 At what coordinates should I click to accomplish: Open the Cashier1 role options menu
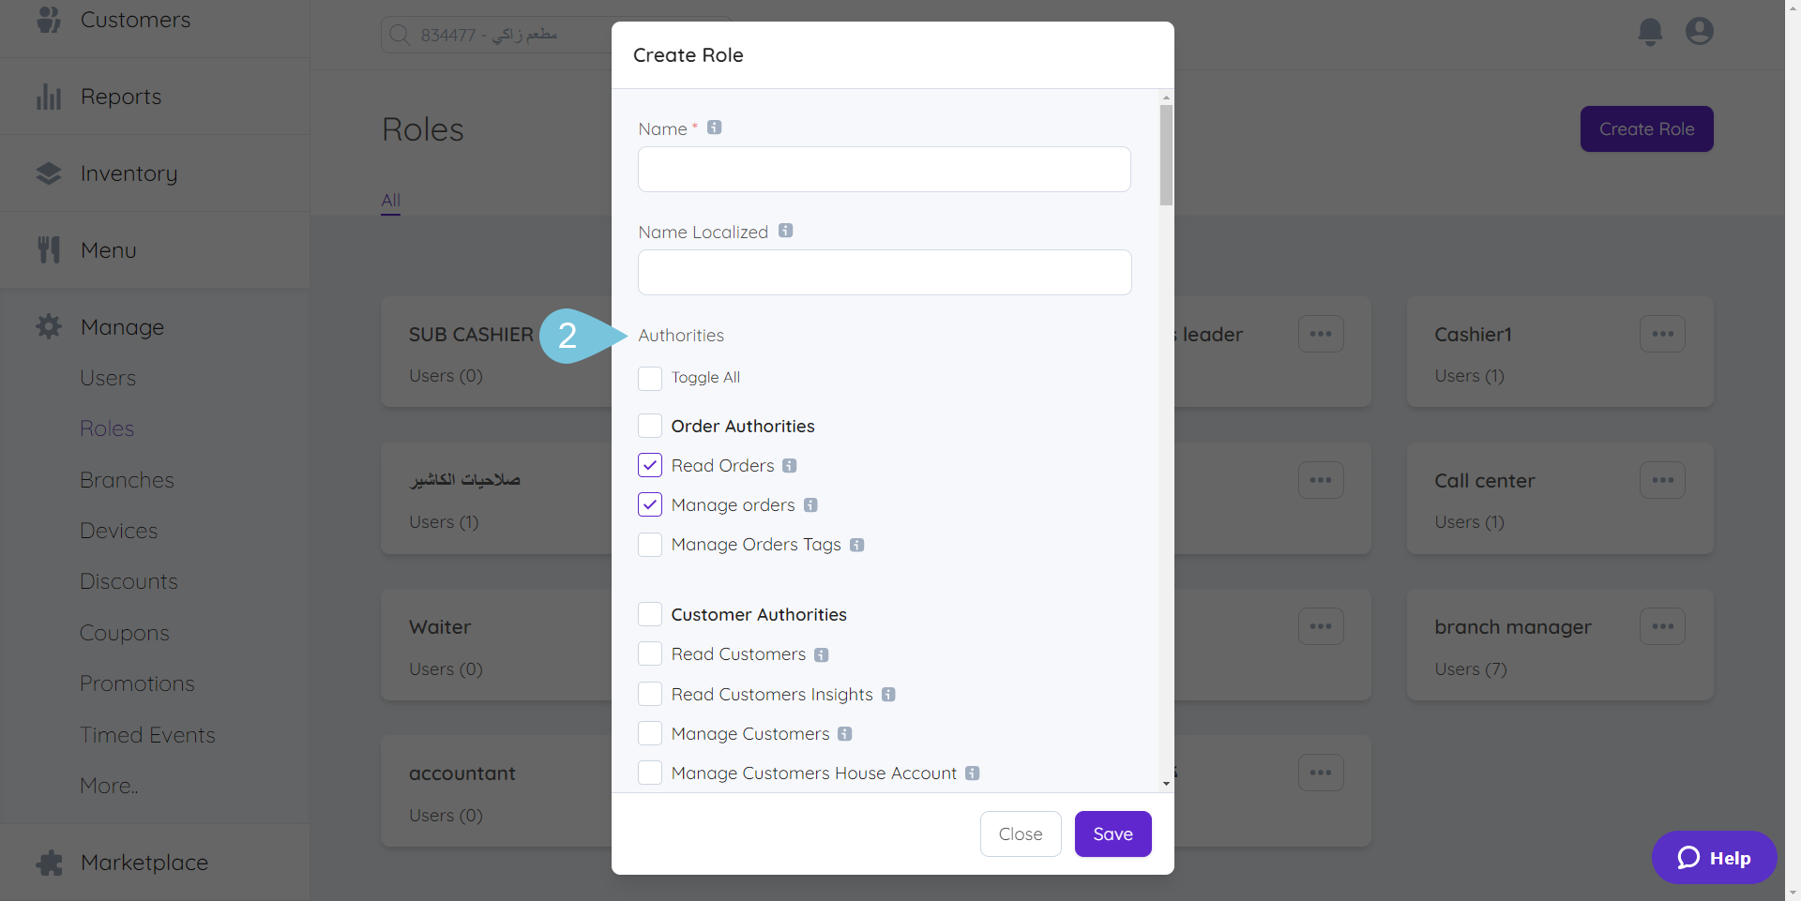(1662, 335)
